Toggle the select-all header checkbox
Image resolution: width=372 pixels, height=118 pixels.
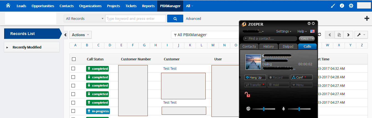(74, 59)
